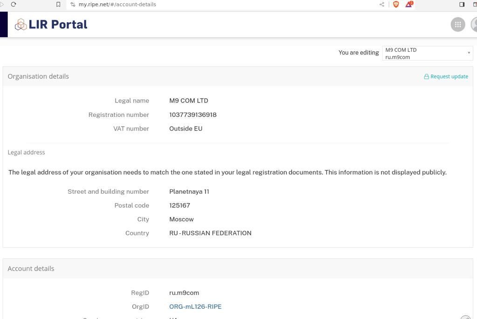The image size is (477, 319).
Task: Open the 'You are editing' organisation dropdown
Action: [x=427, y=53]
